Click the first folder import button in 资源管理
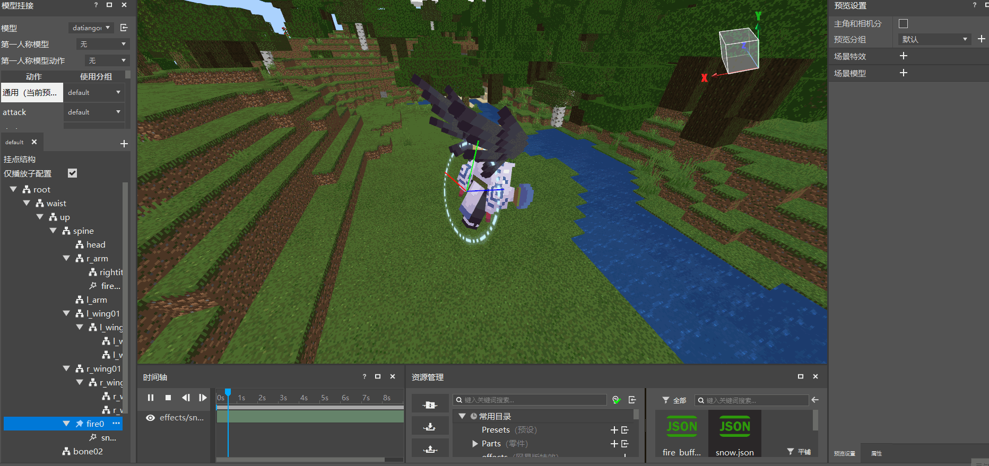 430,405
